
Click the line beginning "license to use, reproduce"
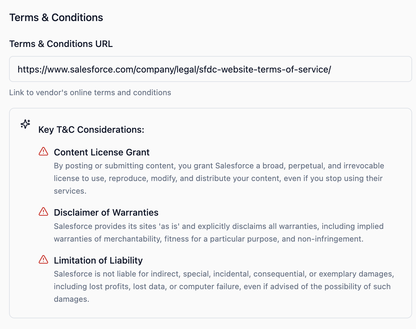click(218, 178)
